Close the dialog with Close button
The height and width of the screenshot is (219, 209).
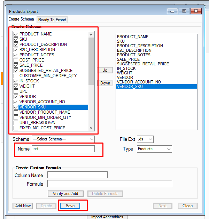click(x=187, y=206)
